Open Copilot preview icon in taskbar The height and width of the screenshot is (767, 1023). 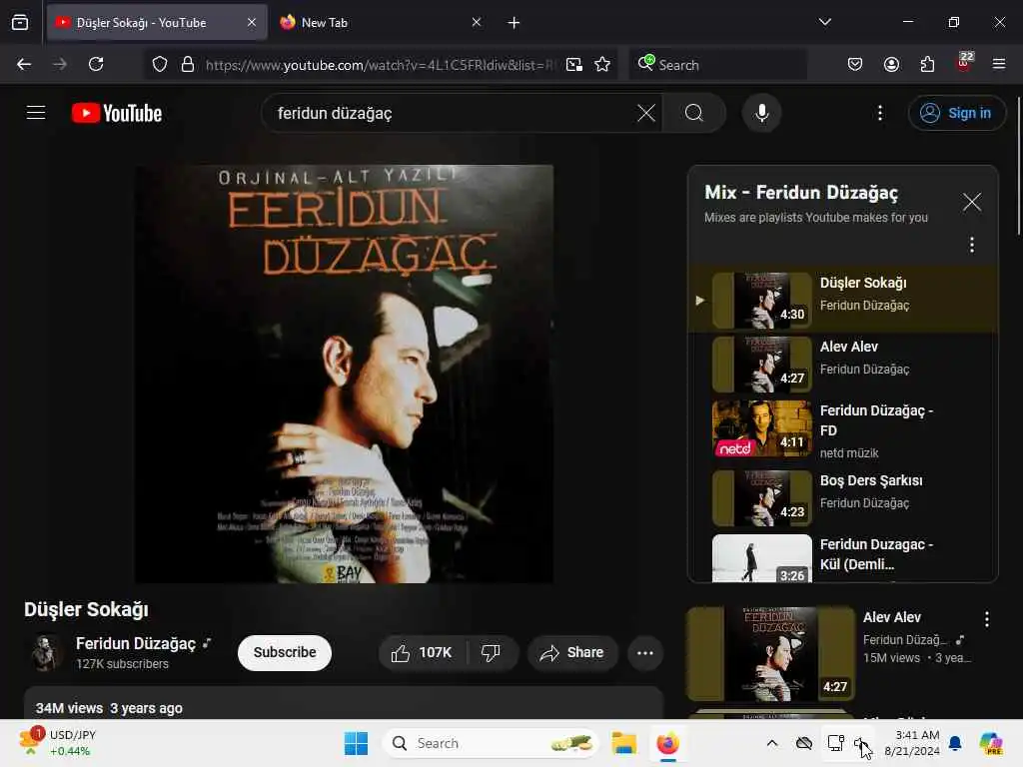coord(990,743)
